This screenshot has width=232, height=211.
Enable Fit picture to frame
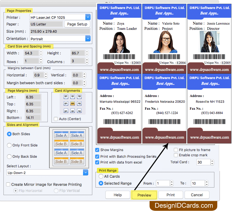[x=176, y=150]
